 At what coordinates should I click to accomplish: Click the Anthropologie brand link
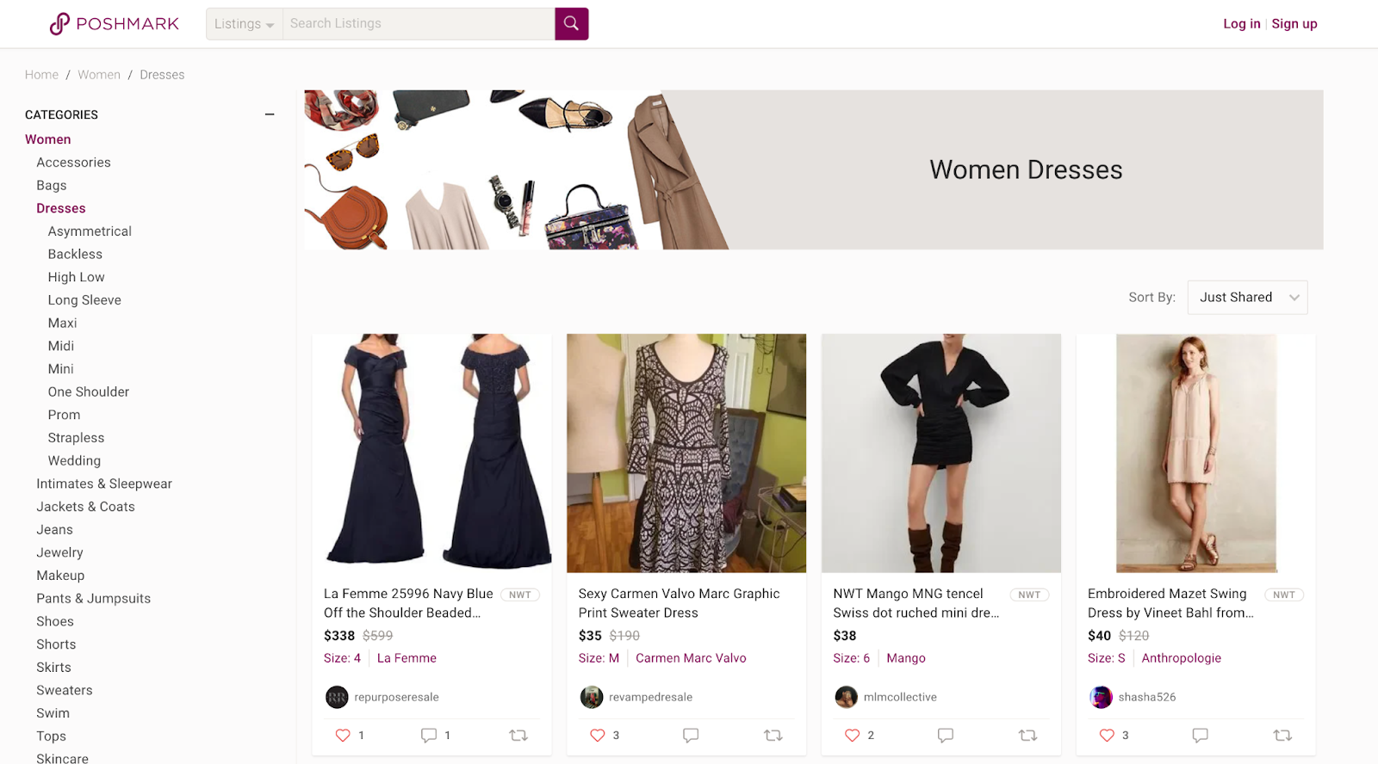tap(1182, 658)
